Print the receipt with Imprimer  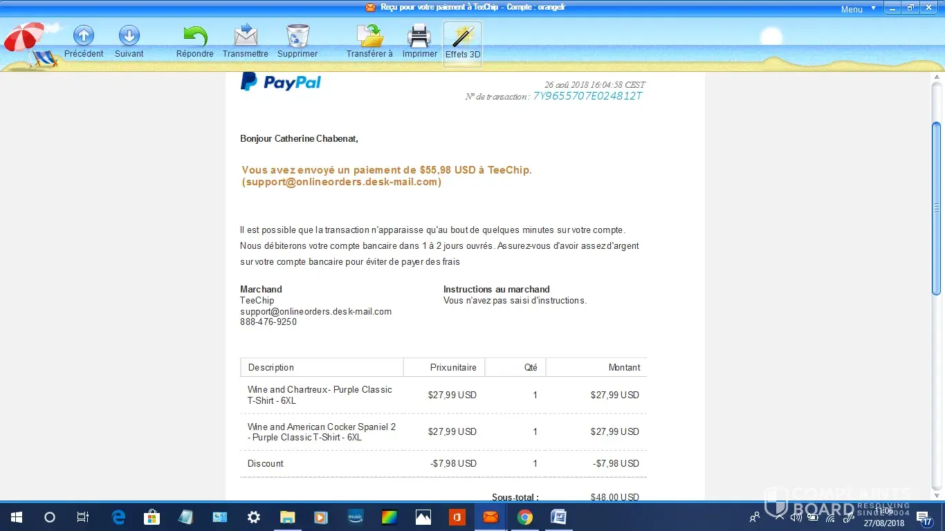click(419, 36)
